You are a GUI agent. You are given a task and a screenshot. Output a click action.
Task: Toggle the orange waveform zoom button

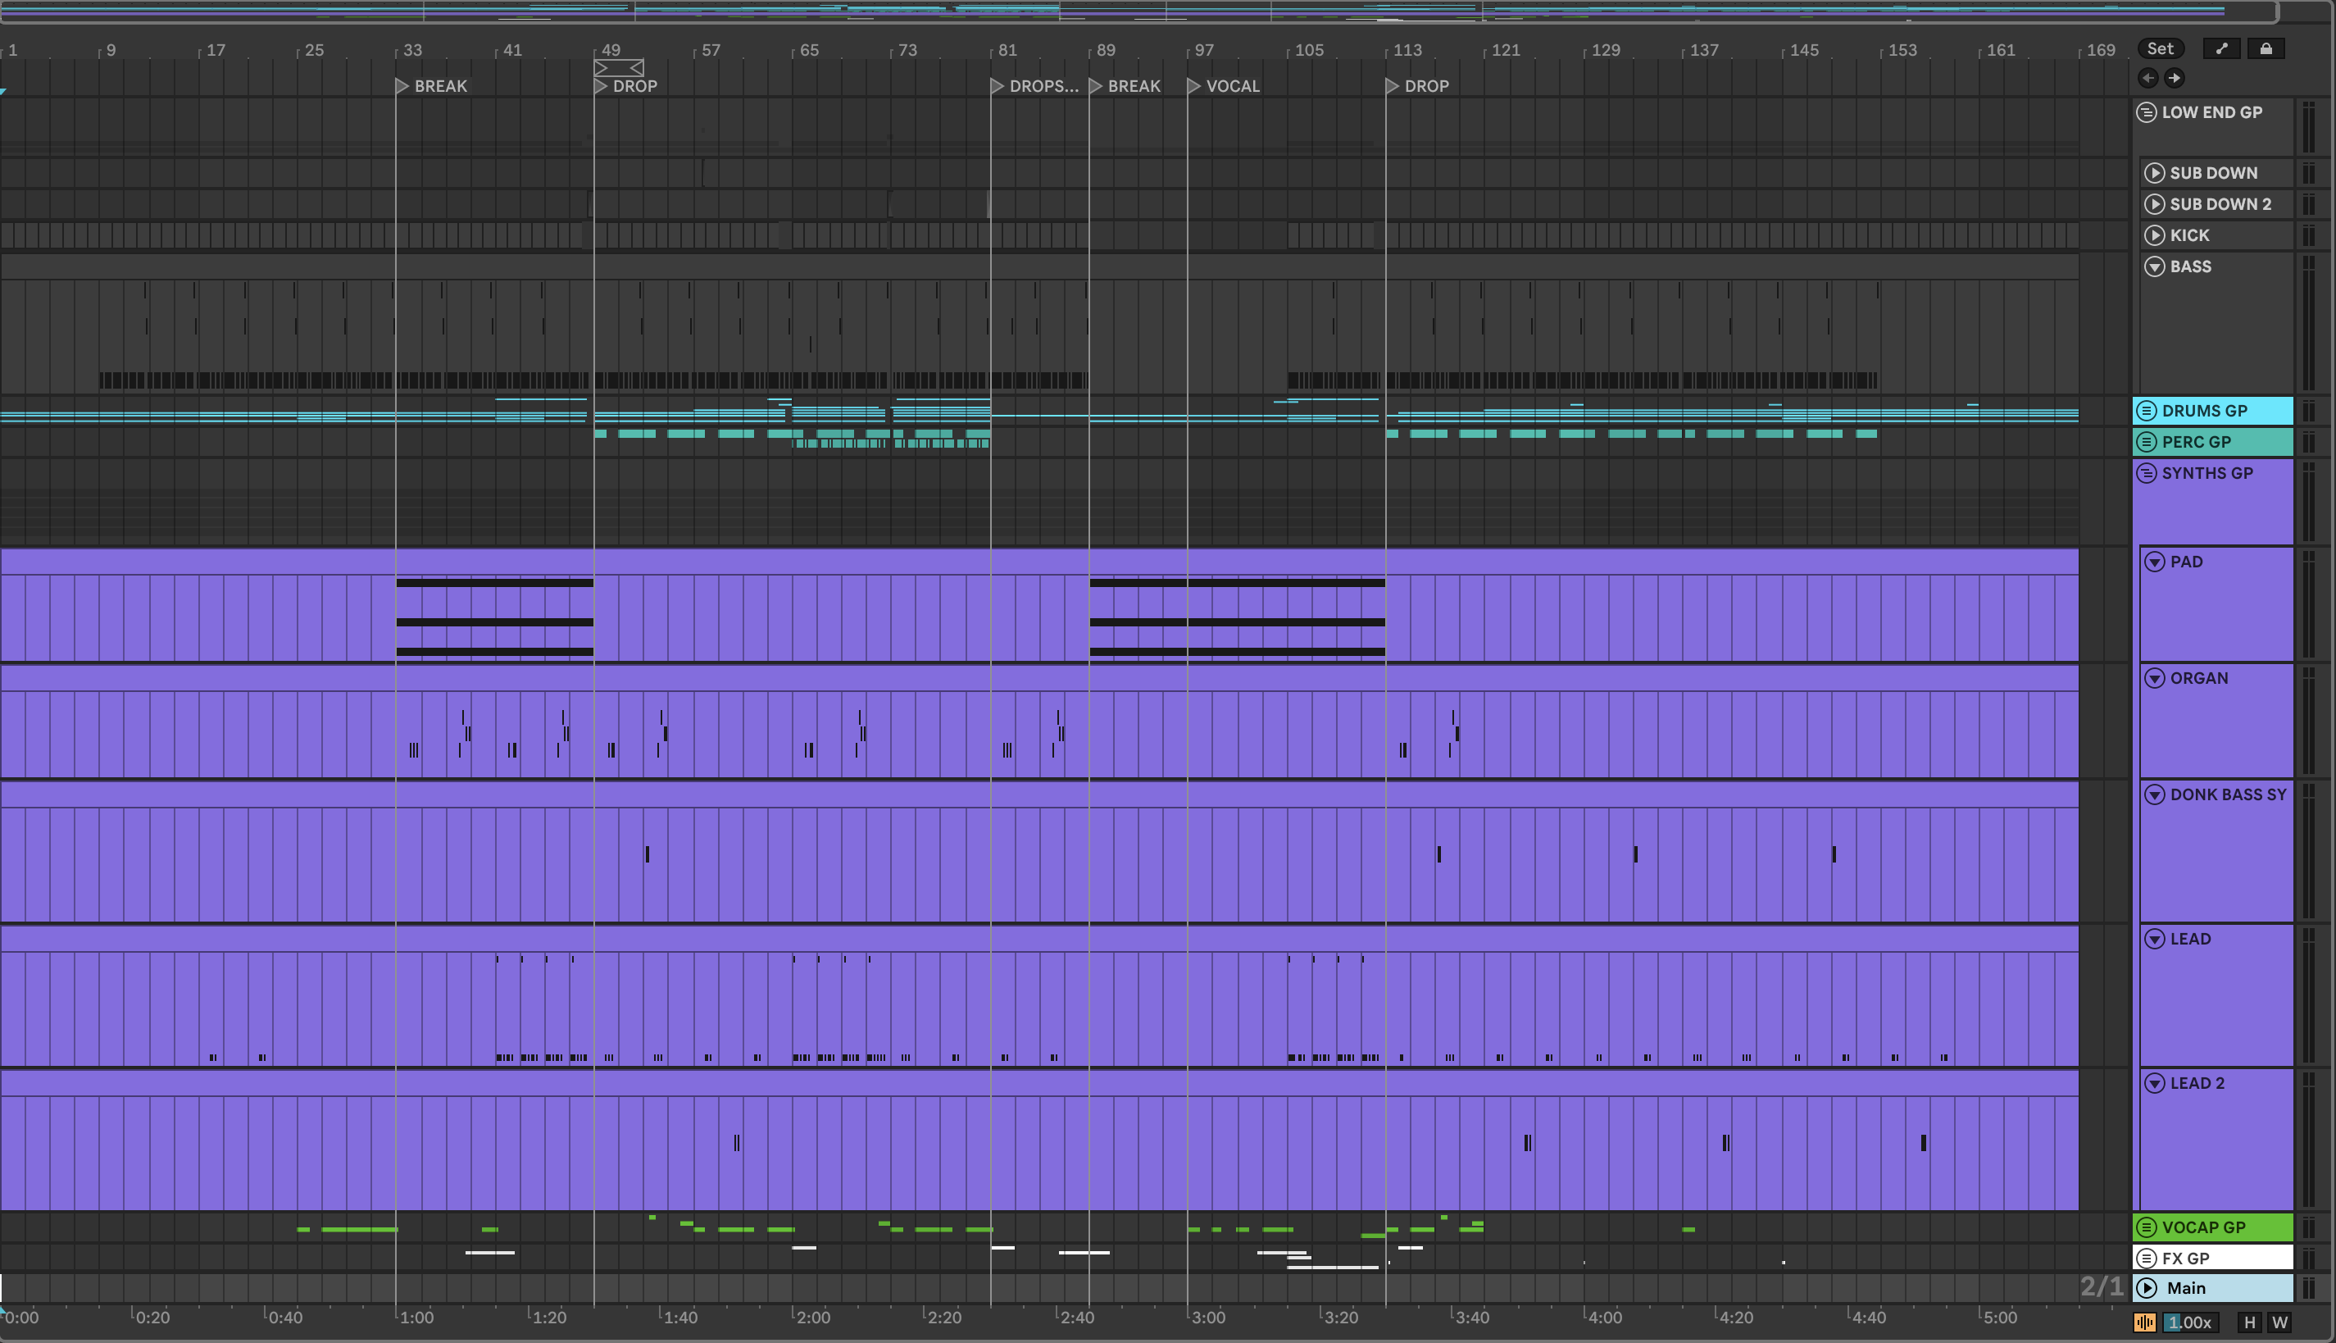[2144, 1323]
